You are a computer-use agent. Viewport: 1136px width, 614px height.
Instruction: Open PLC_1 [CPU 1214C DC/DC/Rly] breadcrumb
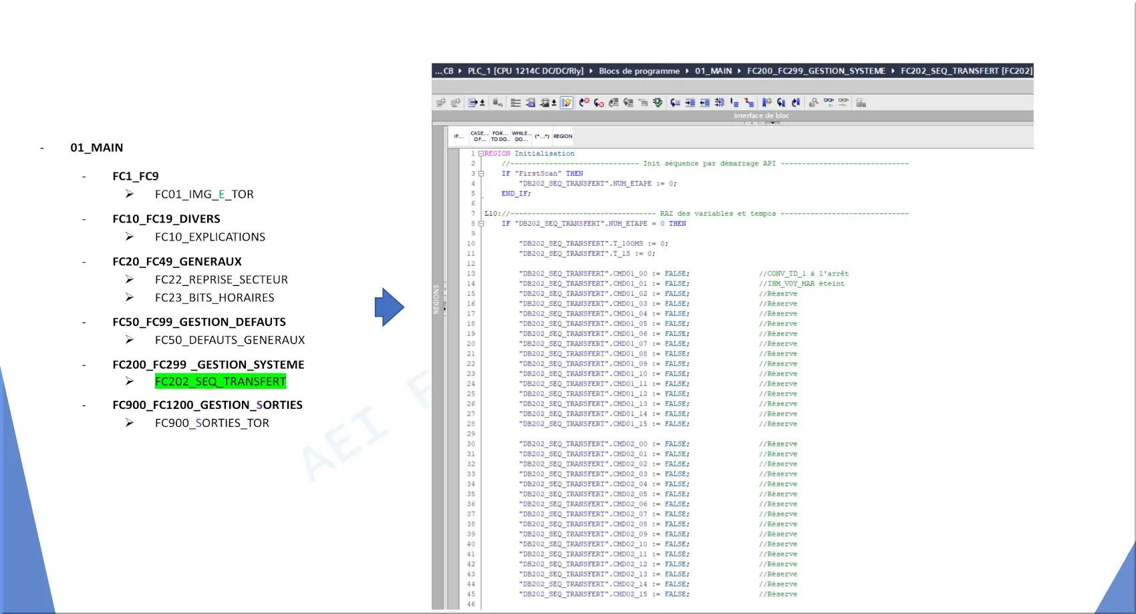coord(525,71)
